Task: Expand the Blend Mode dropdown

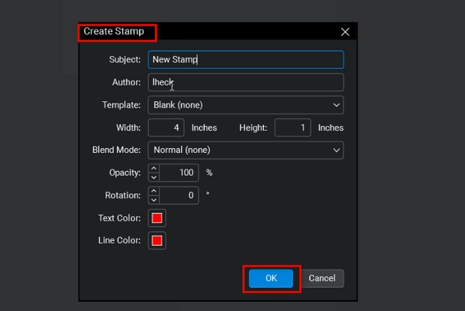Action: point(245,150)
